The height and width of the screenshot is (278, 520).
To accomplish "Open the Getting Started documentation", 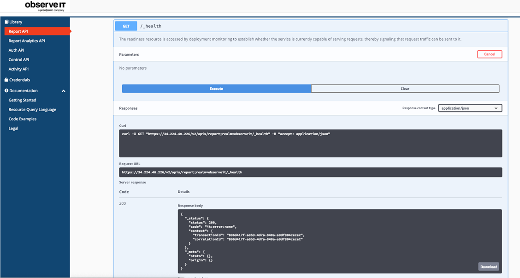I will click(x=22, y=100).
